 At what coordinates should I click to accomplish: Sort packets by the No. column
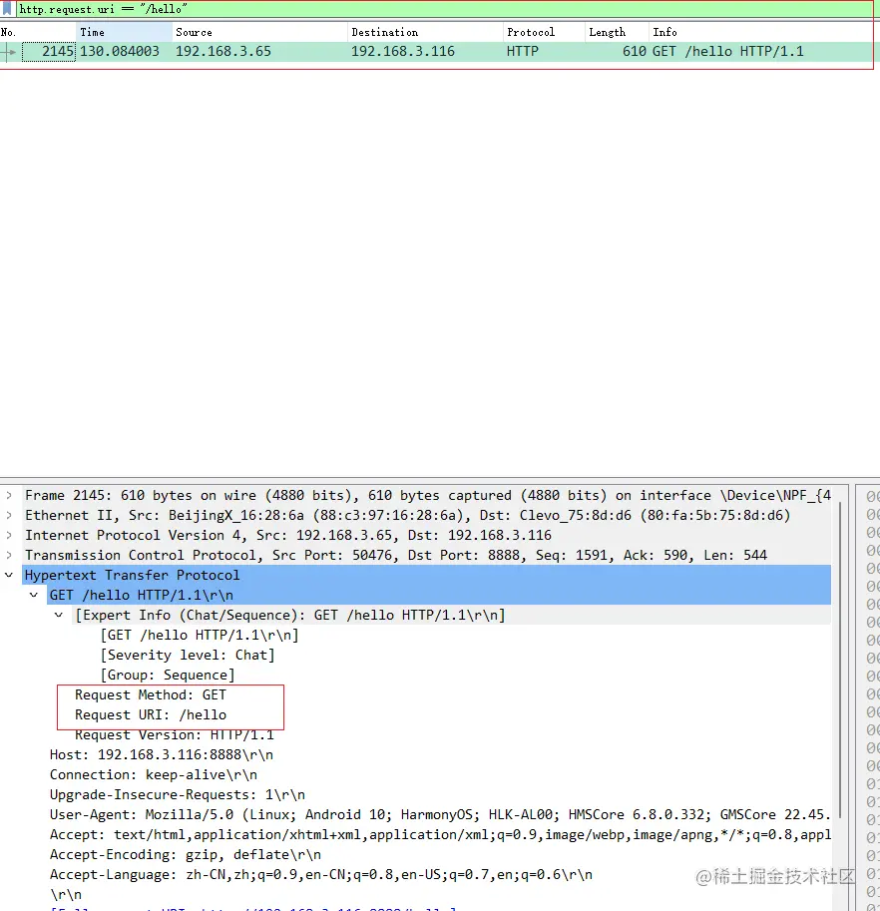[38, 32]
